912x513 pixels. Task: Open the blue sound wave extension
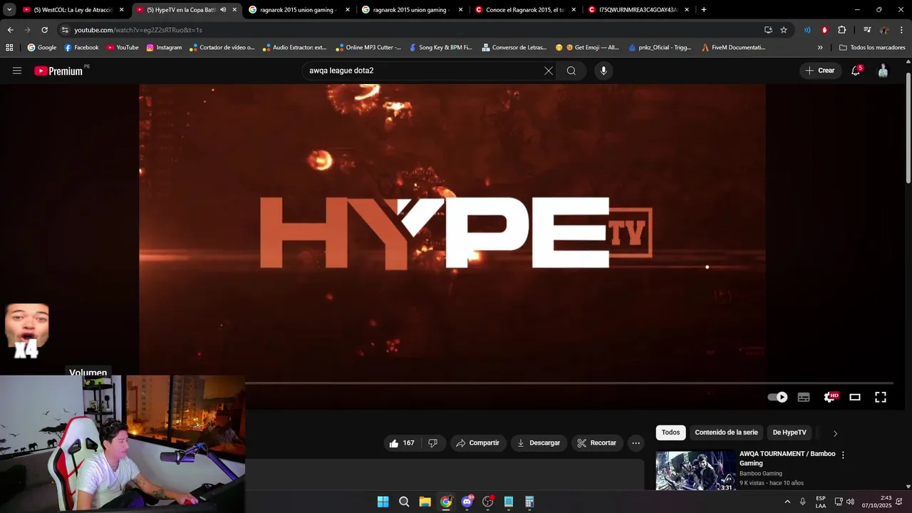click(x=807, y=30)
